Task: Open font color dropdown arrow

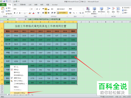Action: (x=35, y=13)
